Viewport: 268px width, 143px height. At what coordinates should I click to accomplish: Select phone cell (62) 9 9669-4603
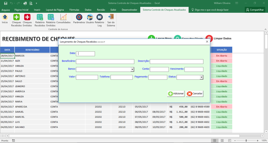click(200, 127)
